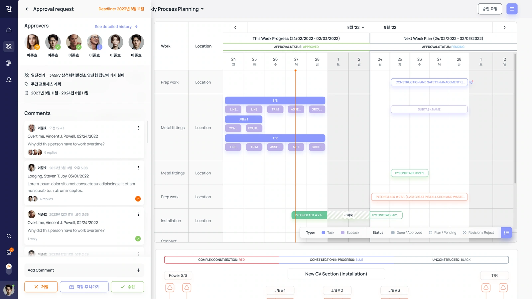Click the comment icon beside Construction task
Image resolution: width=532 pixels, height=299 pixels.
[x=471, y=82]
